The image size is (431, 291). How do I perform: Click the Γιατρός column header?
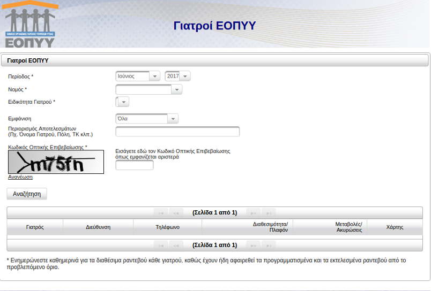(x=35, y=227)
